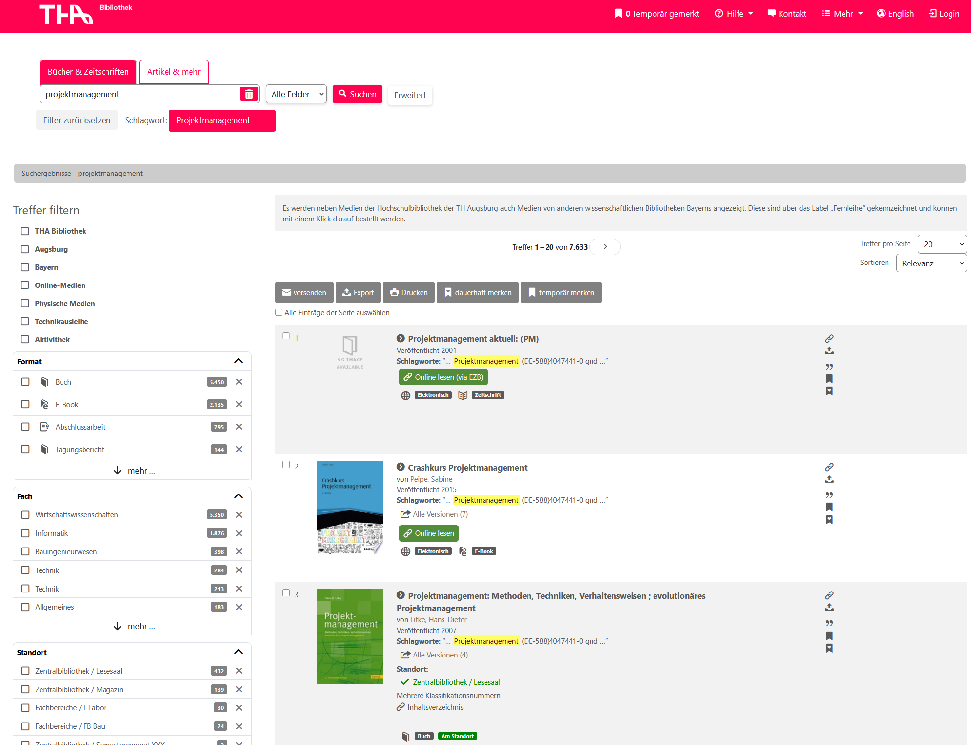Switch to the "Artikel & mehr" tab
This screenshot has width=971, height=745.
point(173,71)
